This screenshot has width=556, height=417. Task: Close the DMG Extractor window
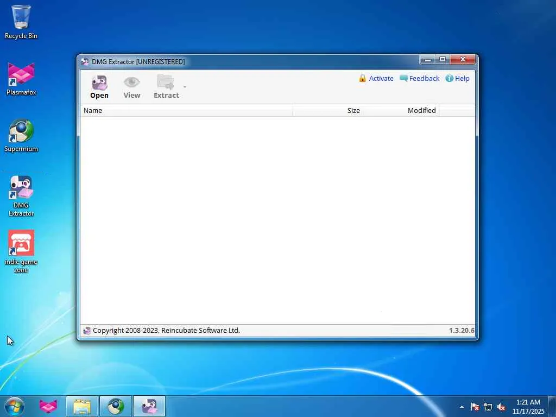463,60
